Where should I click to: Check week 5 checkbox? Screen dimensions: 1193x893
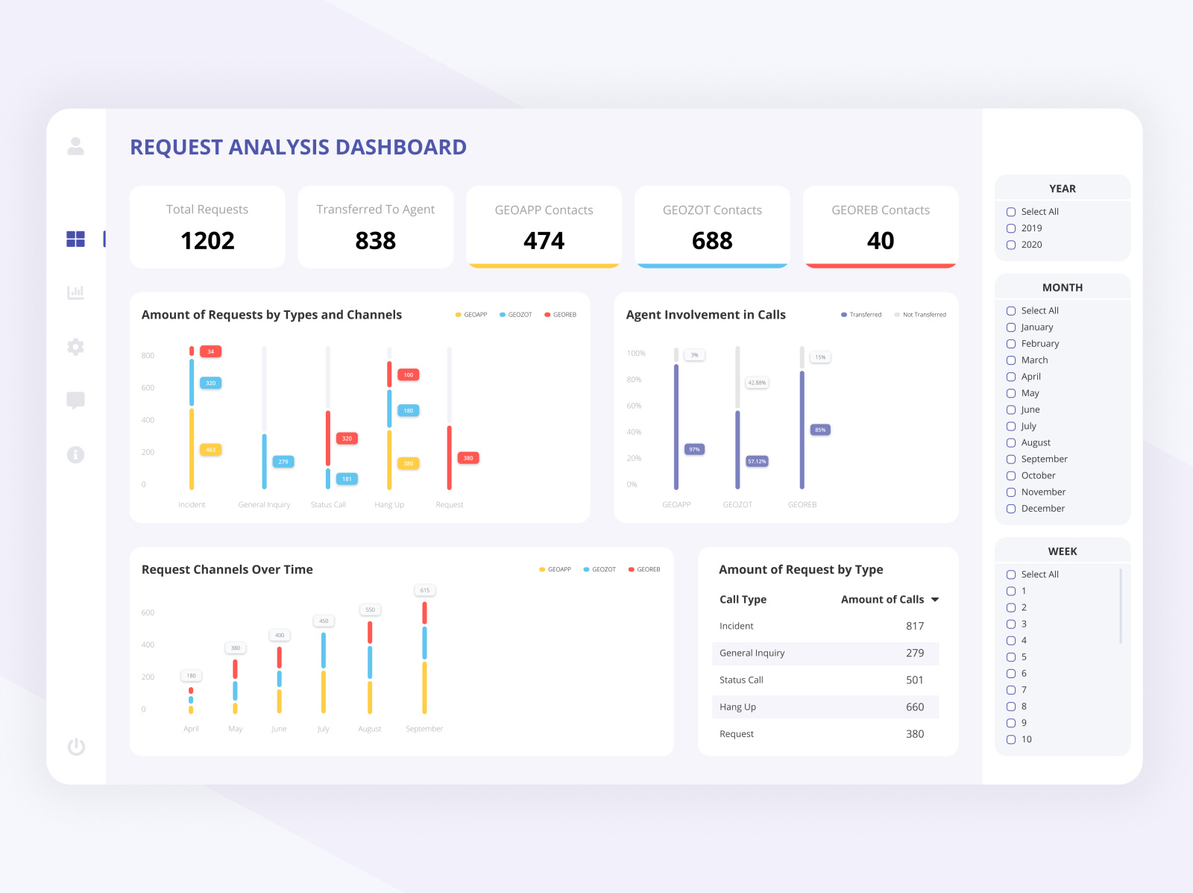tap(1011, 657)
